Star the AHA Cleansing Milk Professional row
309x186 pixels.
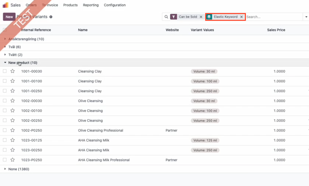(13, 160)
